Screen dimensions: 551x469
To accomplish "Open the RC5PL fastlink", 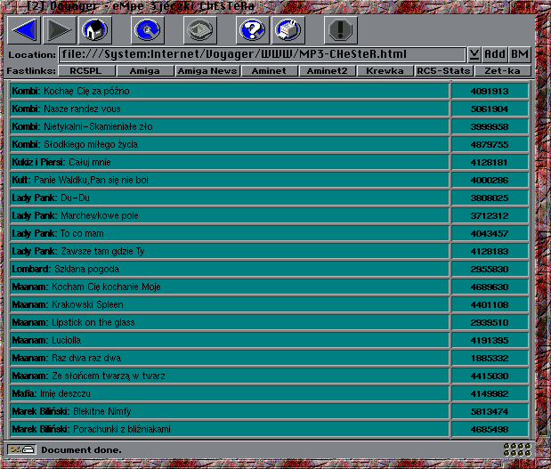I will [86, 71].
